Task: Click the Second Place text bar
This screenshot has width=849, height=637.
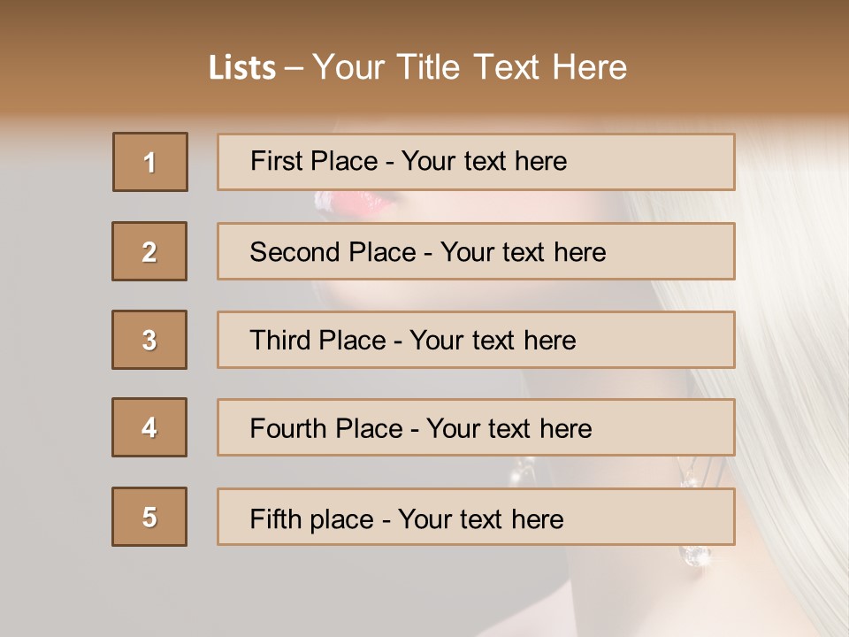Action: (x=476, y=251)
